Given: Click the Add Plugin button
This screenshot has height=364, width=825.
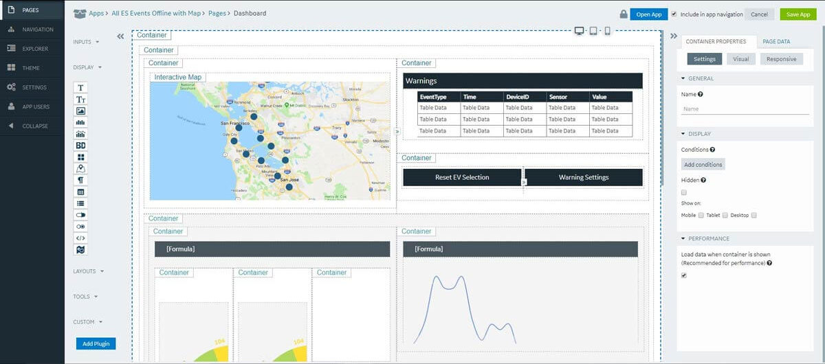Looking at the screenshot, I should click(96, 343).
